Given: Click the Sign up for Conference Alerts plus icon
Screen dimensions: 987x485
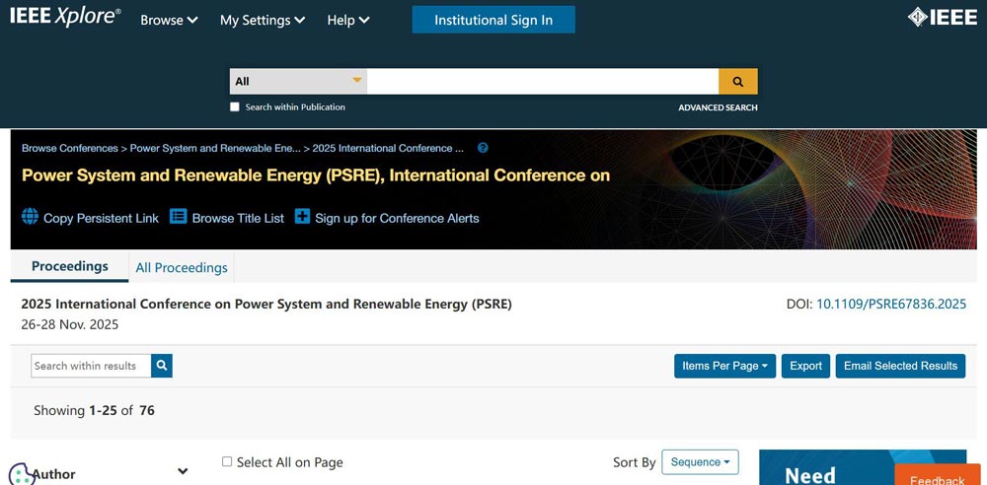Looking at the screenshot, I should (x=302, y=217).
